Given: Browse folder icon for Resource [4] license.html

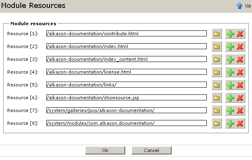Looking at the screenshot, I should (x=217, y=72).
